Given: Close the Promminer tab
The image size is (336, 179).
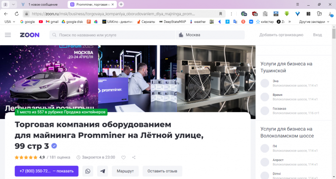Looking at the screenshot, I should tap(113, 4).
